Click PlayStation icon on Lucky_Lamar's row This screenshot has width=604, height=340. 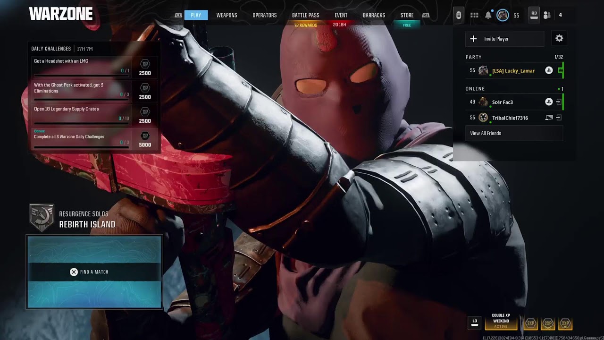tap(549, 70)
